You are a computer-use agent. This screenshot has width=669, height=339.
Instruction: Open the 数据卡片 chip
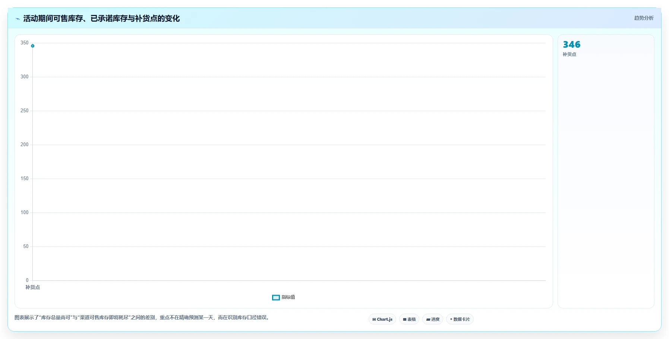coord(460,319)
